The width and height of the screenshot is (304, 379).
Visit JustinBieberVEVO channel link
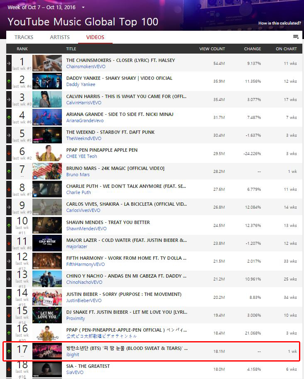click(x=84, y=300)
